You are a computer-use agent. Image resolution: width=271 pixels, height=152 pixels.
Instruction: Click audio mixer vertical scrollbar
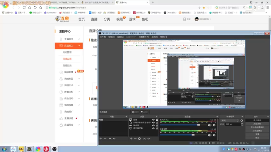point(218,129)
